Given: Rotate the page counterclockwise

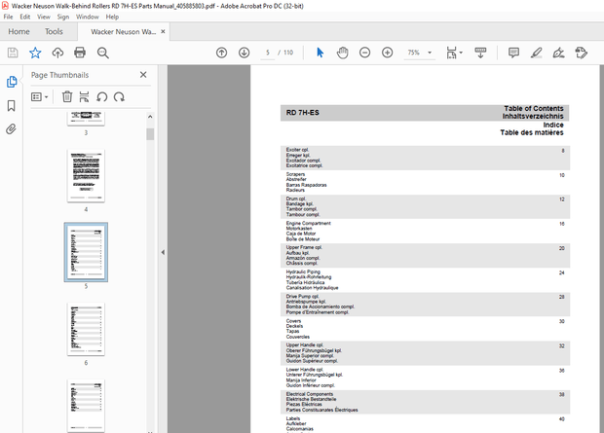Looking at the screenshot, I should (101, 96).
